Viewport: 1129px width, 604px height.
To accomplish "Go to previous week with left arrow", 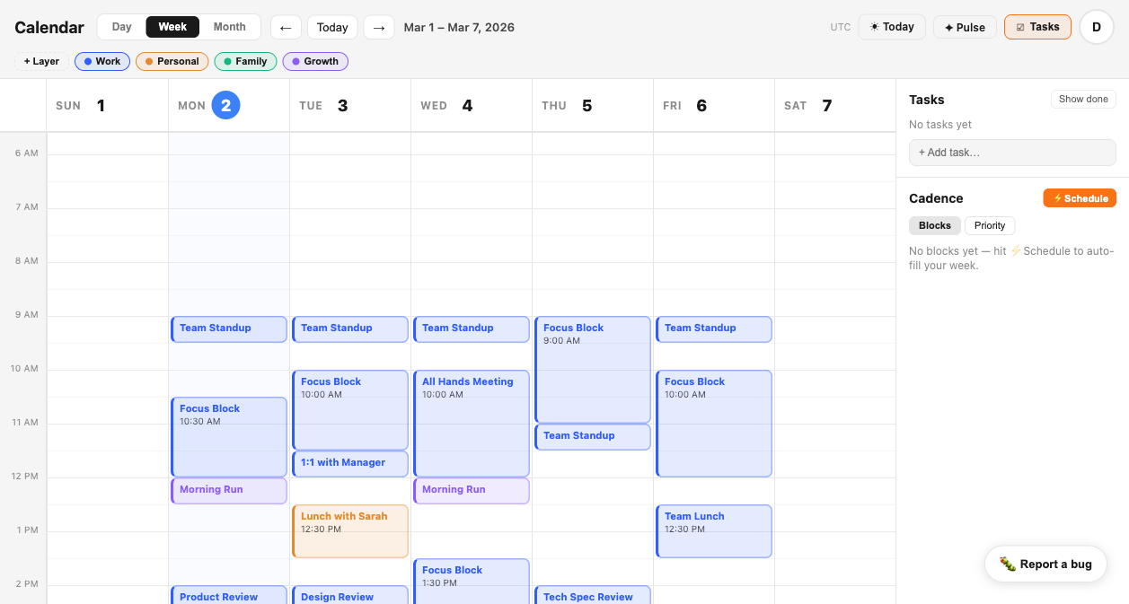I will (286, 27).
